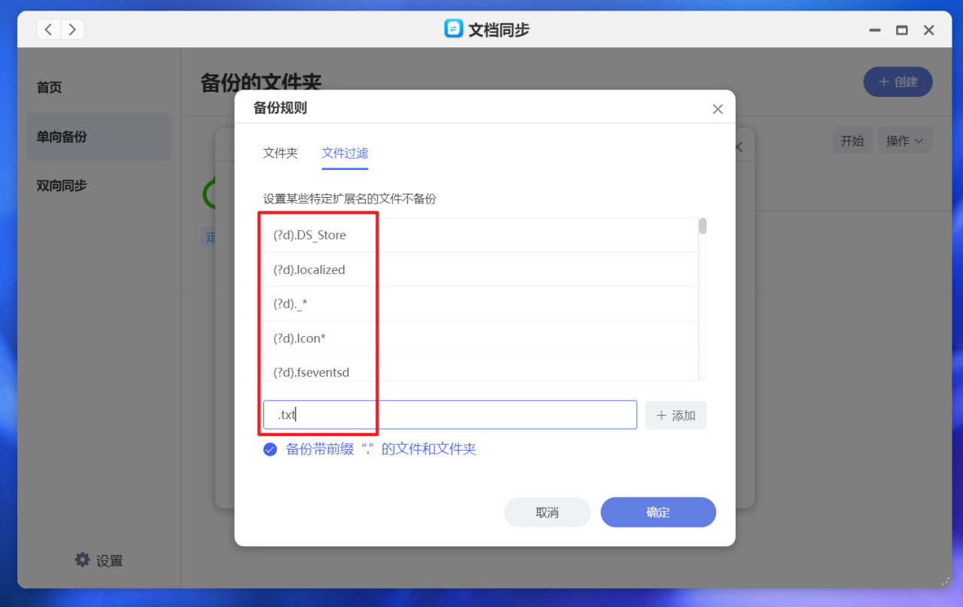Click the forward navigation arrow
The height and width of the screenshot is (607, 963).
pyautogui.click(x=72, y=29)
